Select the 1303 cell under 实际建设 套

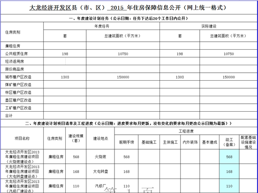[x=180, y=77]
